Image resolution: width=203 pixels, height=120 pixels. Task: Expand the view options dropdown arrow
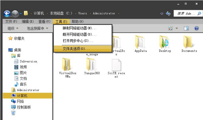[176, 28]
